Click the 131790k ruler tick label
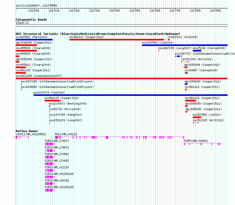 [215, 11]
